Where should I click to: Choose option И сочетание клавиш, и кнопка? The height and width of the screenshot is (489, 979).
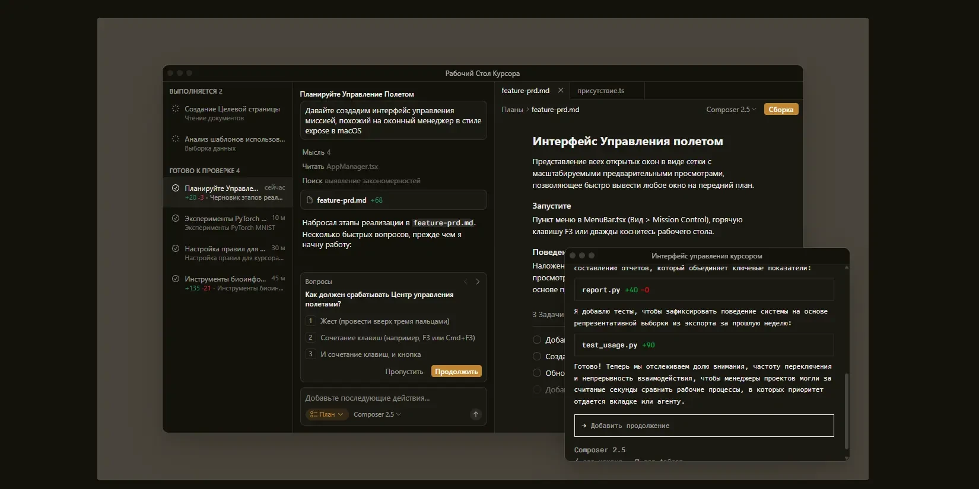click(393, 354)
